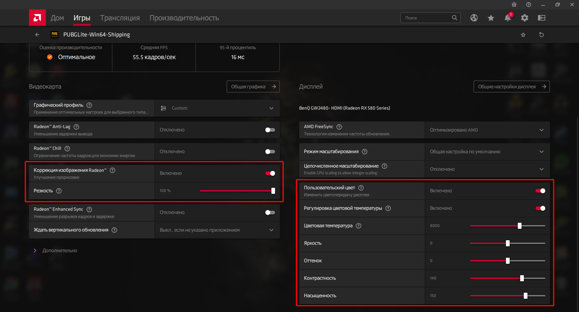The height and width of the screenshot is (312, 579).
Task: Click the 55.5 кадров/сек value
Action: (x=154, y=57)
